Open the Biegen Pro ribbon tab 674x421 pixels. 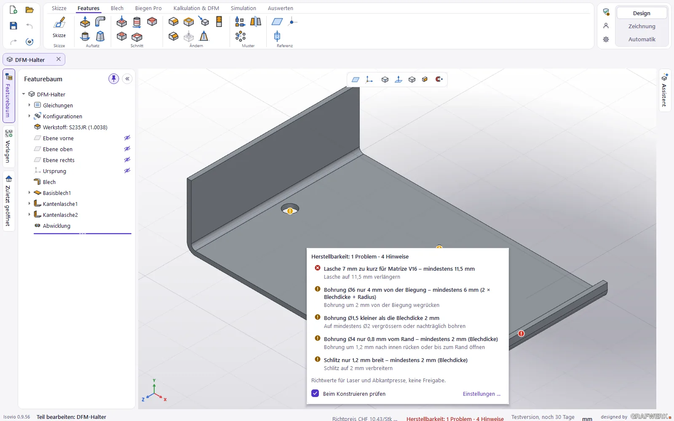[x=148, y=8]
